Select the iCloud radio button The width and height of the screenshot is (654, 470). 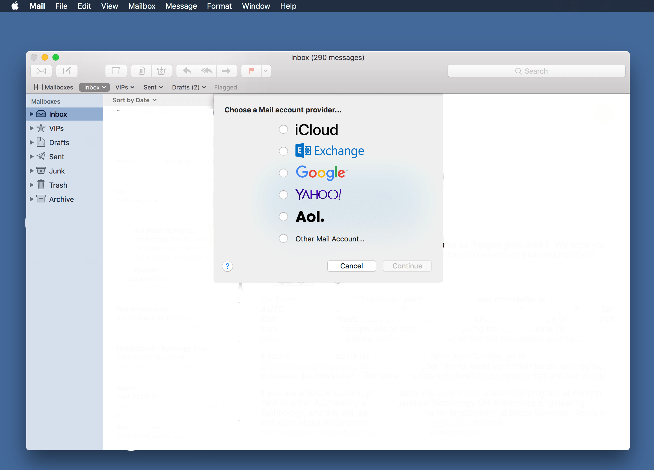tap(283, 129)
